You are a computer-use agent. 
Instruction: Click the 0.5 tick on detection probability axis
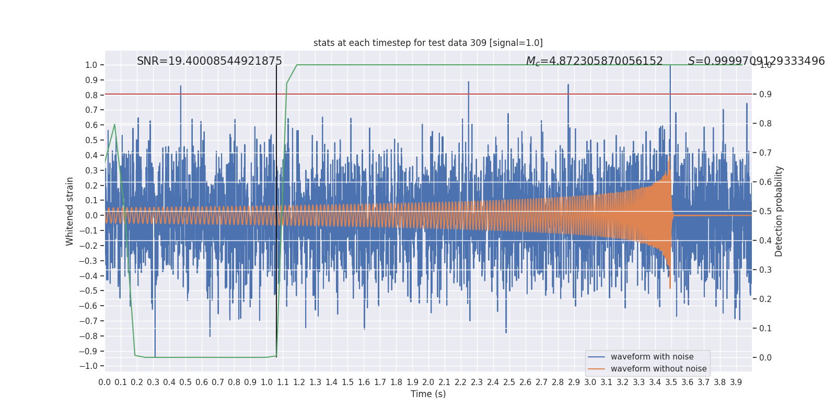point(765,211)
